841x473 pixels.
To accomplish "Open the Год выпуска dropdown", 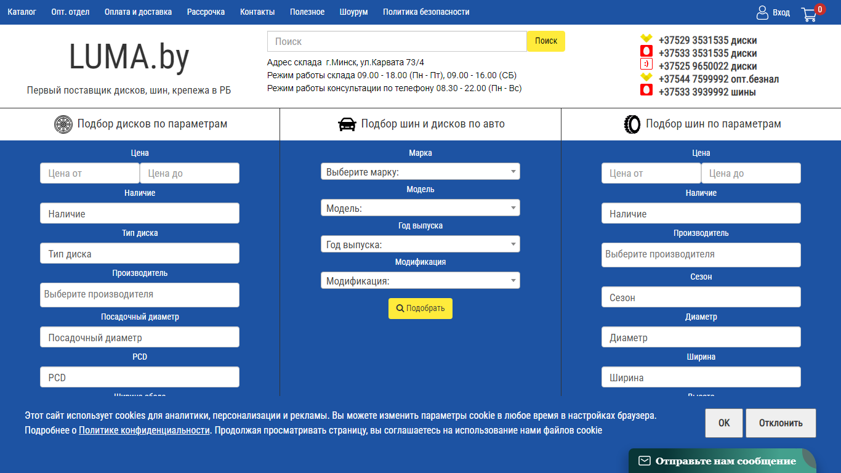I will (420, 244).
